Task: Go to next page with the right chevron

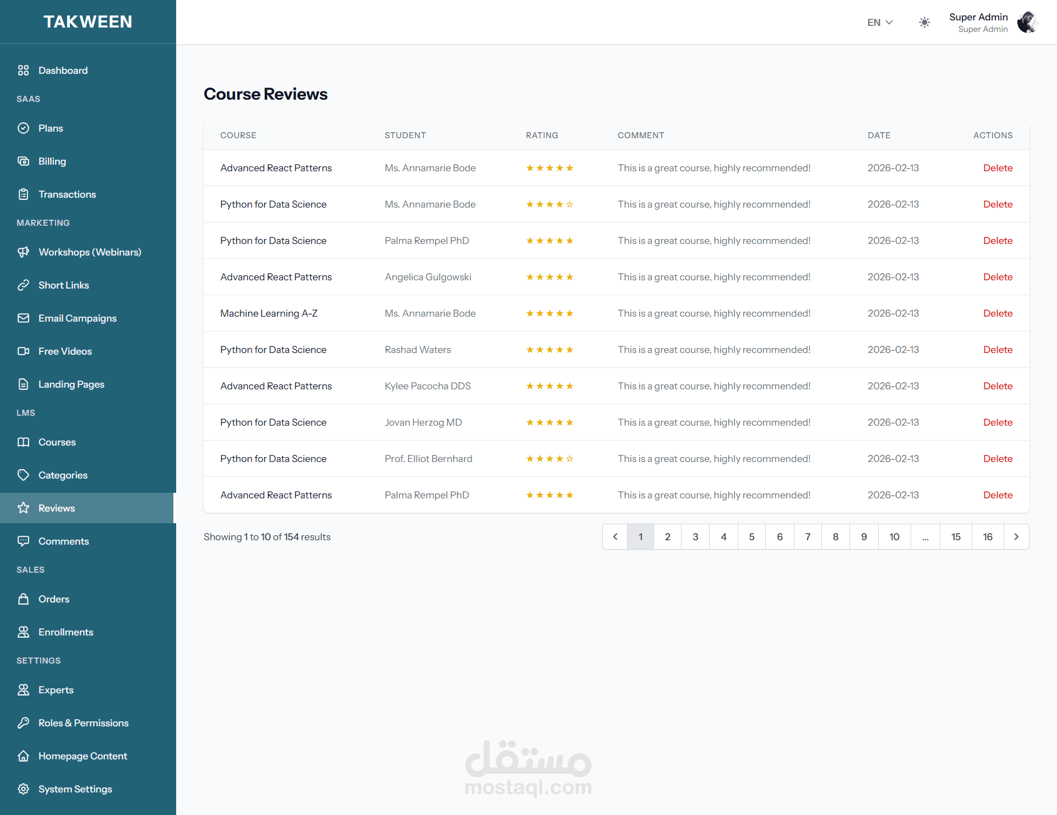Action: [1016, 537]
